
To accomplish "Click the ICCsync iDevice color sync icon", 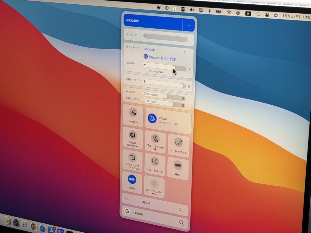I will 152,118.
